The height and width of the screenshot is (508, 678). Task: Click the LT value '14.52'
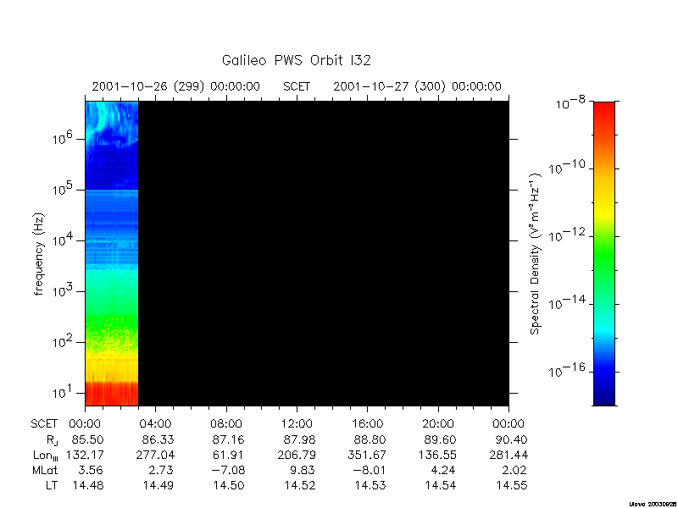coord(300,485)
